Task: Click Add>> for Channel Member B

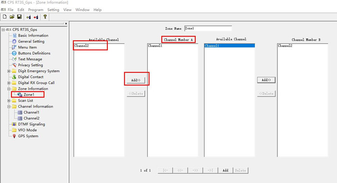Action: click(x=266, y=80)
